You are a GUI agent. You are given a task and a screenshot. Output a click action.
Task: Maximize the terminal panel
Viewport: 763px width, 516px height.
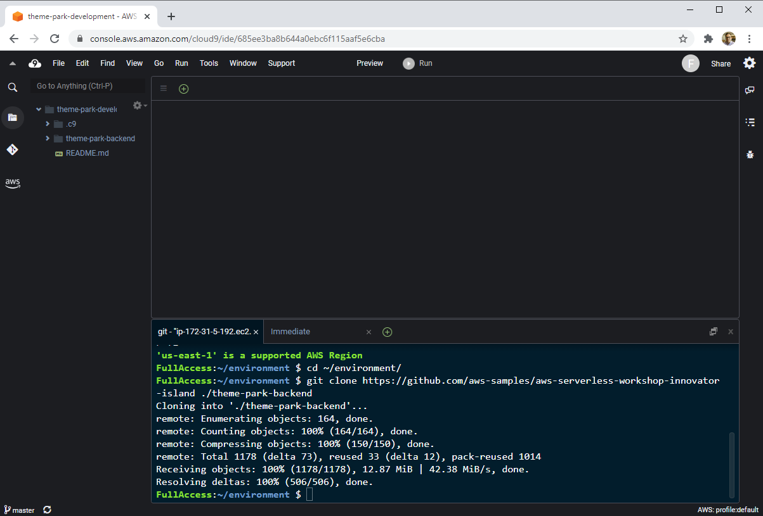point(714,331)
